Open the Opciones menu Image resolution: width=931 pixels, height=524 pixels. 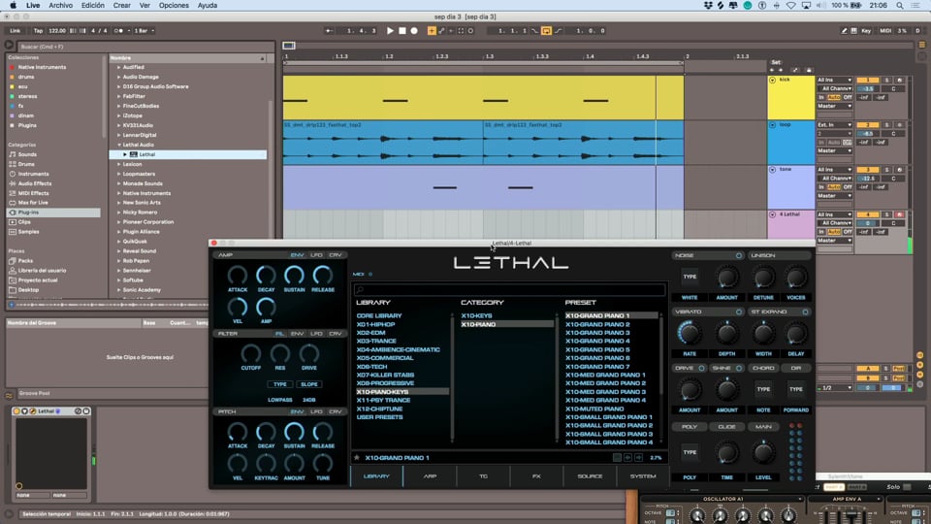(x=174, y=6)
